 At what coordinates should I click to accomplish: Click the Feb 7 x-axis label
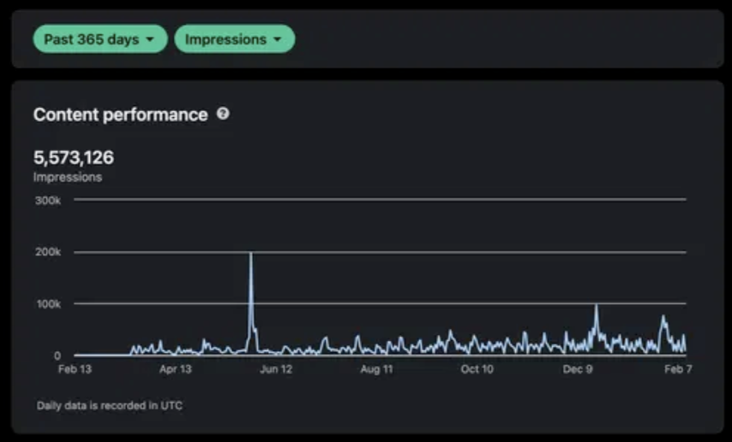click(677, 369)
